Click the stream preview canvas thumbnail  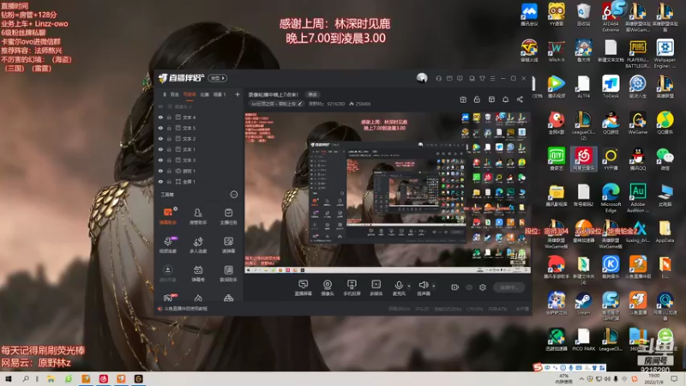pos(388,192)
